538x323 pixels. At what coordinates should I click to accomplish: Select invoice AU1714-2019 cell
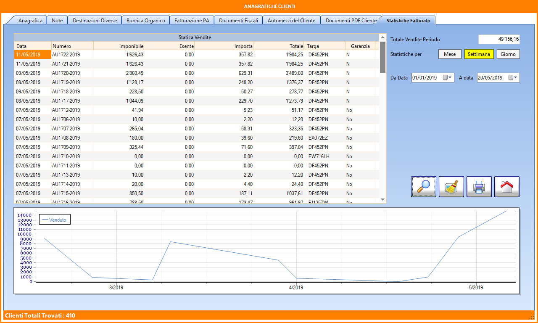point(72,184)
